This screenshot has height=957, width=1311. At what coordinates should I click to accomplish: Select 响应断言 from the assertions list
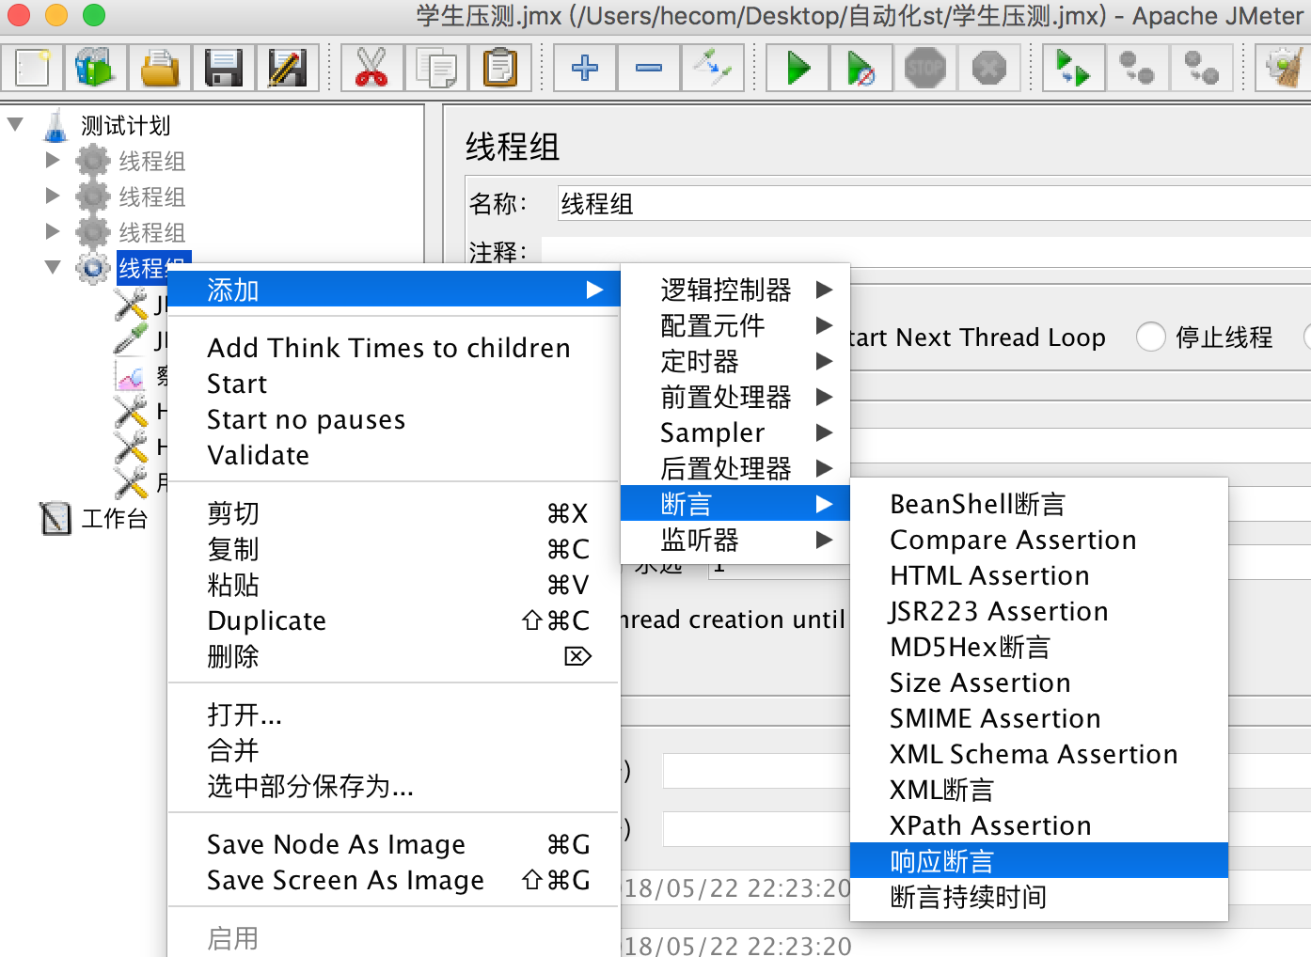coord(1039,861)
